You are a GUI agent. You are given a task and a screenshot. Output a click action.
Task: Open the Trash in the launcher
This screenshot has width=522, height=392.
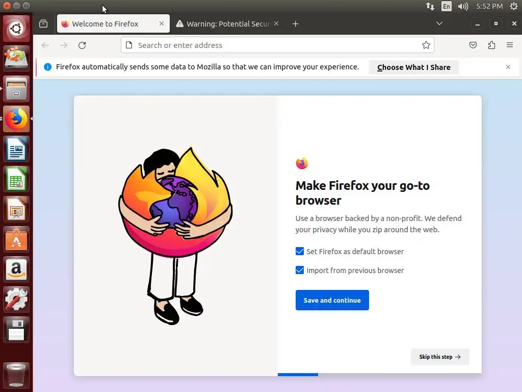click(16, 375)
